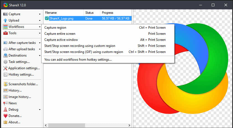Choose Capture active window workflow
The image size is (233, 128).
(108, 40)
